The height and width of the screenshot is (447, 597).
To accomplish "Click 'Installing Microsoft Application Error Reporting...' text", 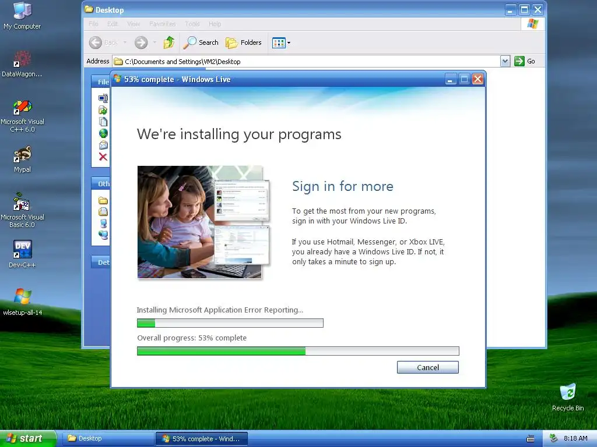I will (x=220, y=310).
